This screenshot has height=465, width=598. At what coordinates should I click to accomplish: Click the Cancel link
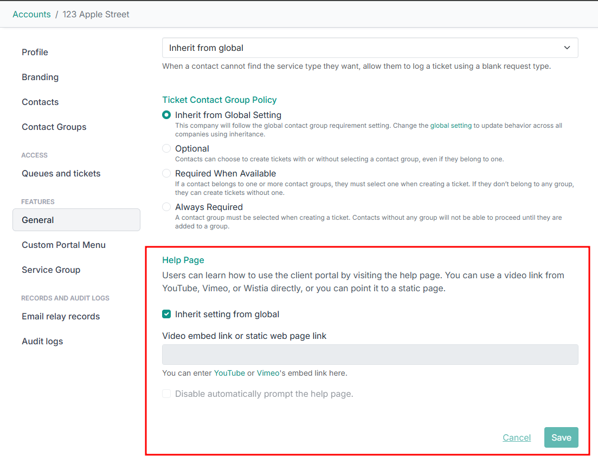click(x=517, y=437)
